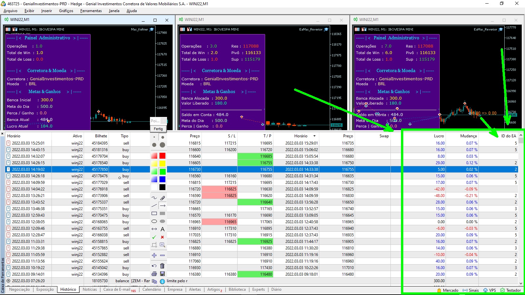This screenshot has height=295, width=525.
Task: Select the outlined ellipse tool
Action: tap(154, 222)
